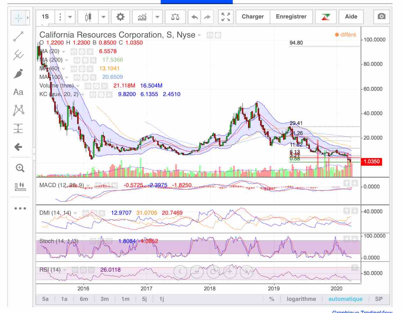Open settings for KC indicator

101,94
